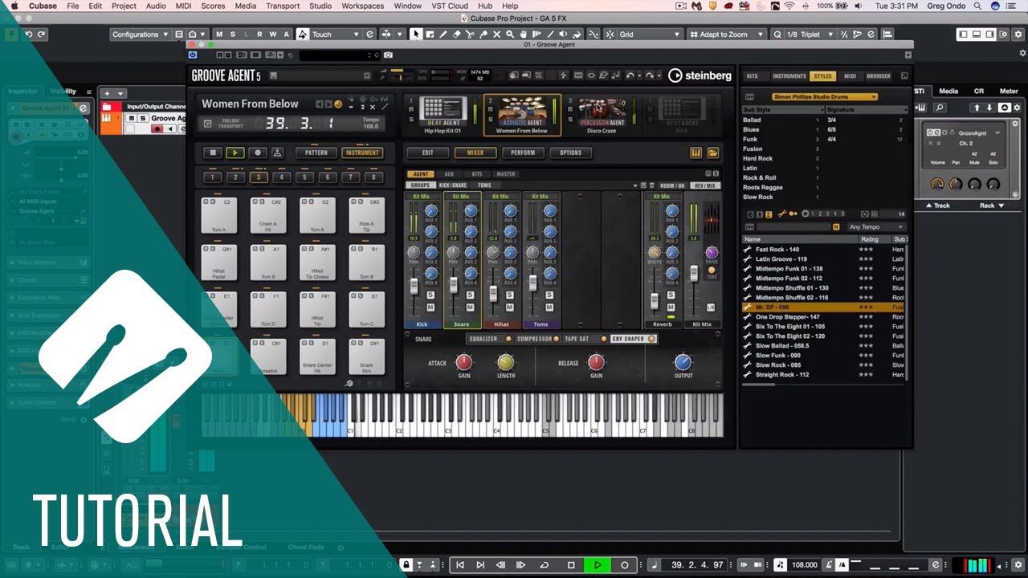Viewport: 1028px width, 578px height.
Task: Click the Groove Agent redo arrow
Action: tap(649, 75)
